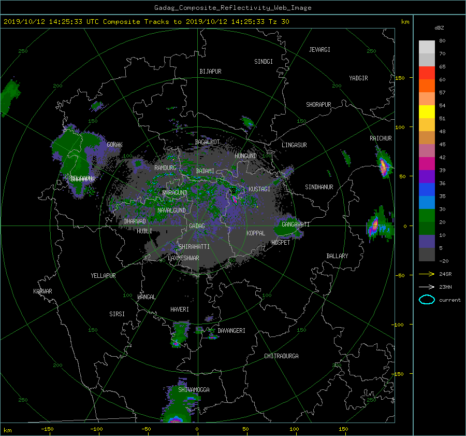Click the KOPPAL city label
The height and width of the screenshot is (436, 466).
coord(256,233)
